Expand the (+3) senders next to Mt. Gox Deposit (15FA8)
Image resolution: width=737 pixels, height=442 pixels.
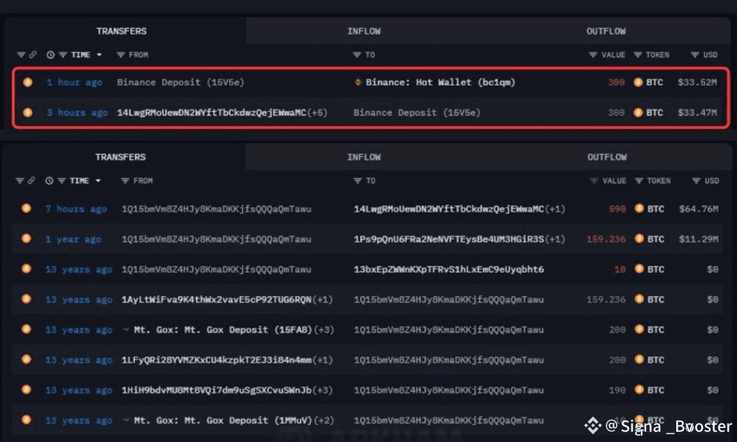(x=324, y=329)
